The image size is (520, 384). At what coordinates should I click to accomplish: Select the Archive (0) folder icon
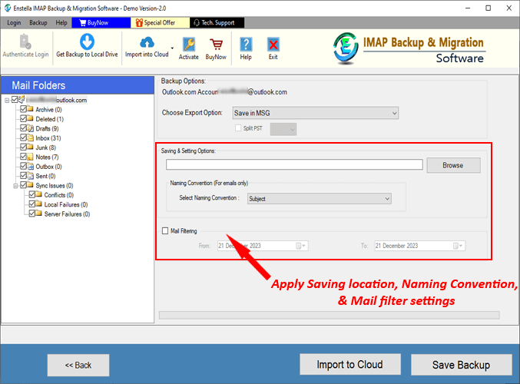click(31, 109)
